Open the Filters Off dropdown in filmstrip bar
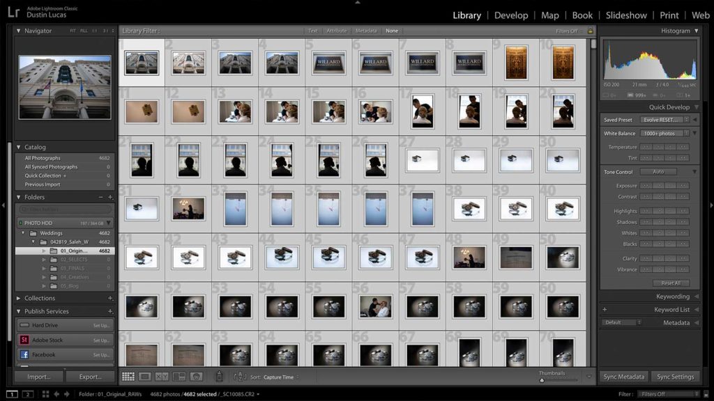Viewport: 714px width, 401px height. (668, 394)
